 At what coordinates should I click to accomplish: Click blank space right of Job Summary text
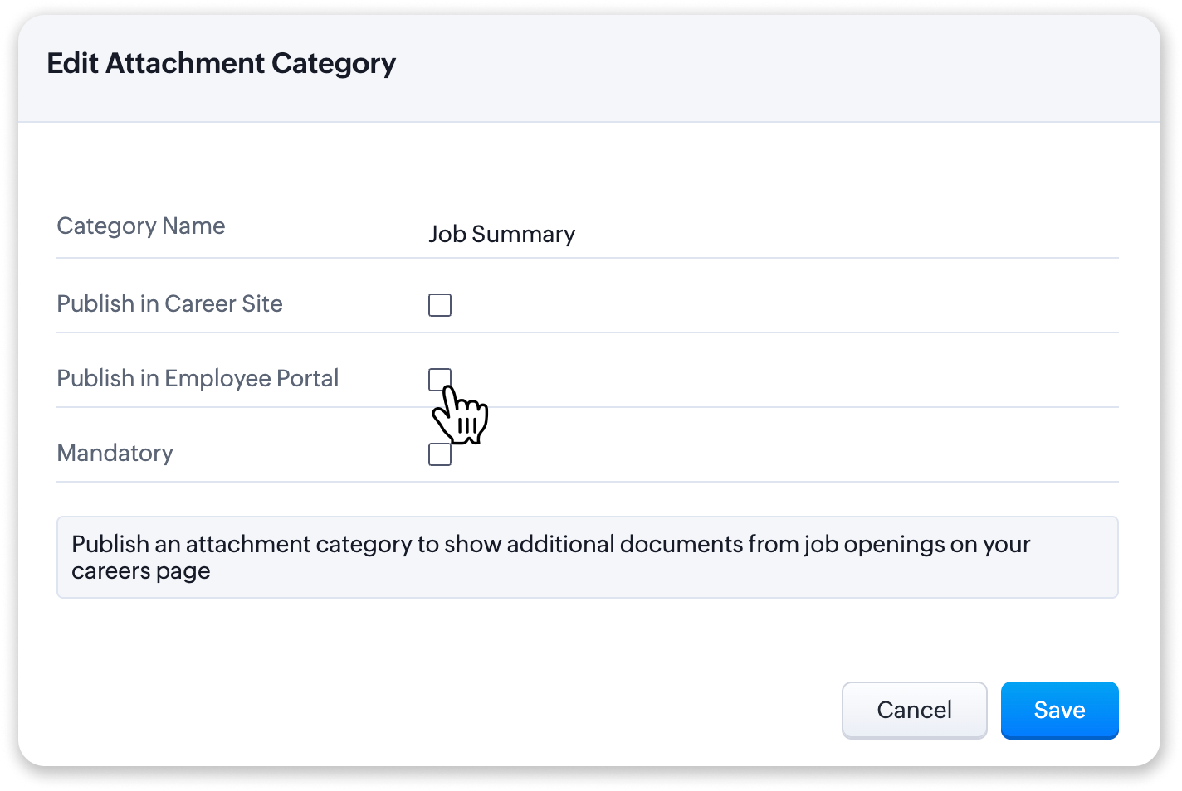[847, 234]
